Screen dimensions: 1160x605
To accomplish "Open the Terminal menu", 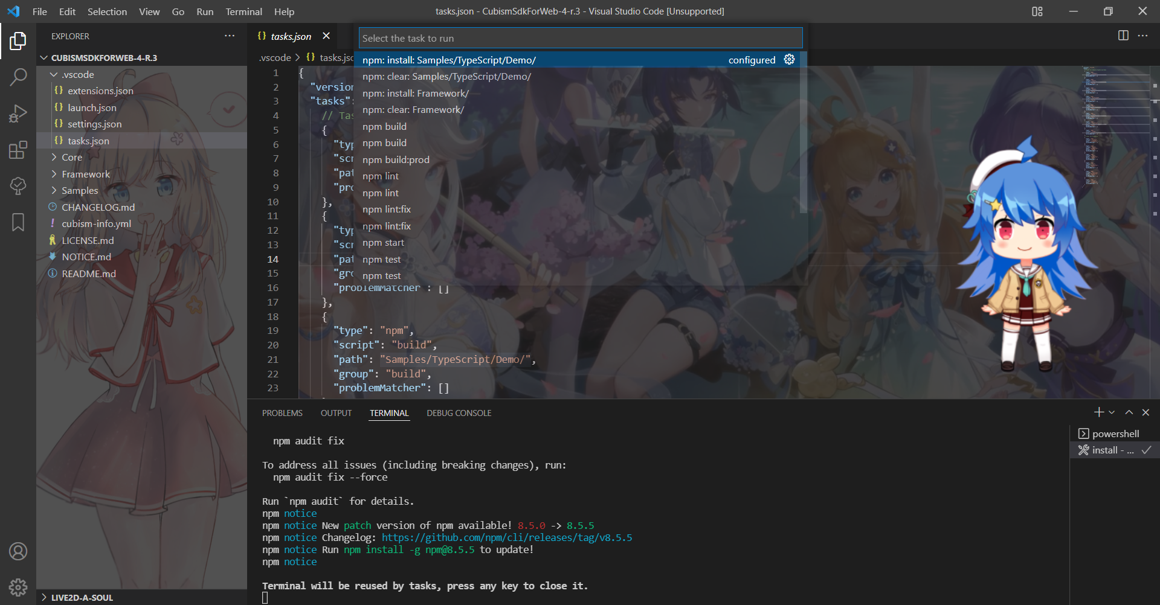I will click(x=243, y=11).
